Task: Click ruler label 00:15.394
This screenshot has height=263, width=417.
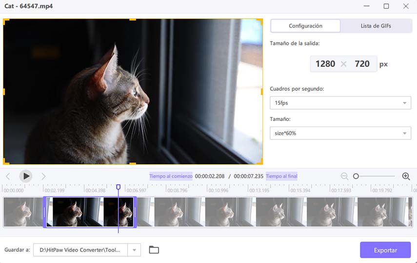Action: (x=300, y=190)
